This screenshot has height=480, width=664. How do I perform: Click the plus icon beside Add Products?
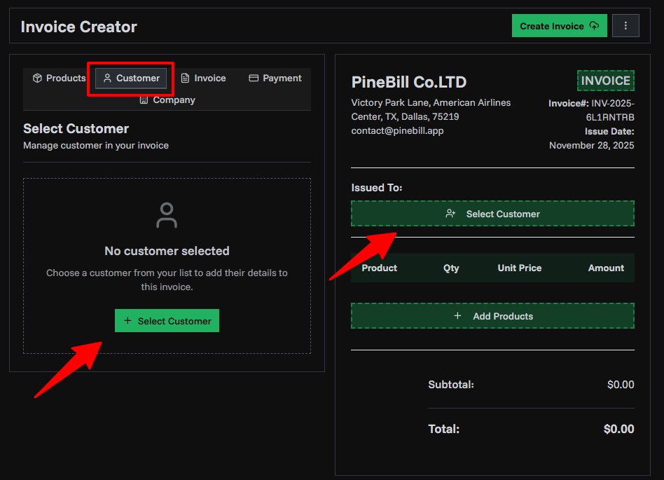coord(457,316)
